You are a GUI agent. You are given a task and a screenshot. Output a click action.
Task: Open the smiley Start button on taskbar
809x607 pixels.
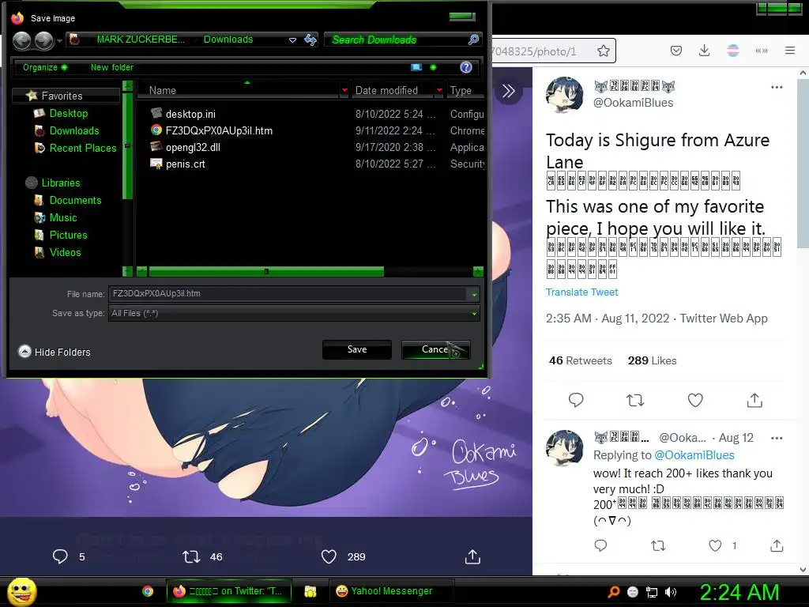point(21,591)
